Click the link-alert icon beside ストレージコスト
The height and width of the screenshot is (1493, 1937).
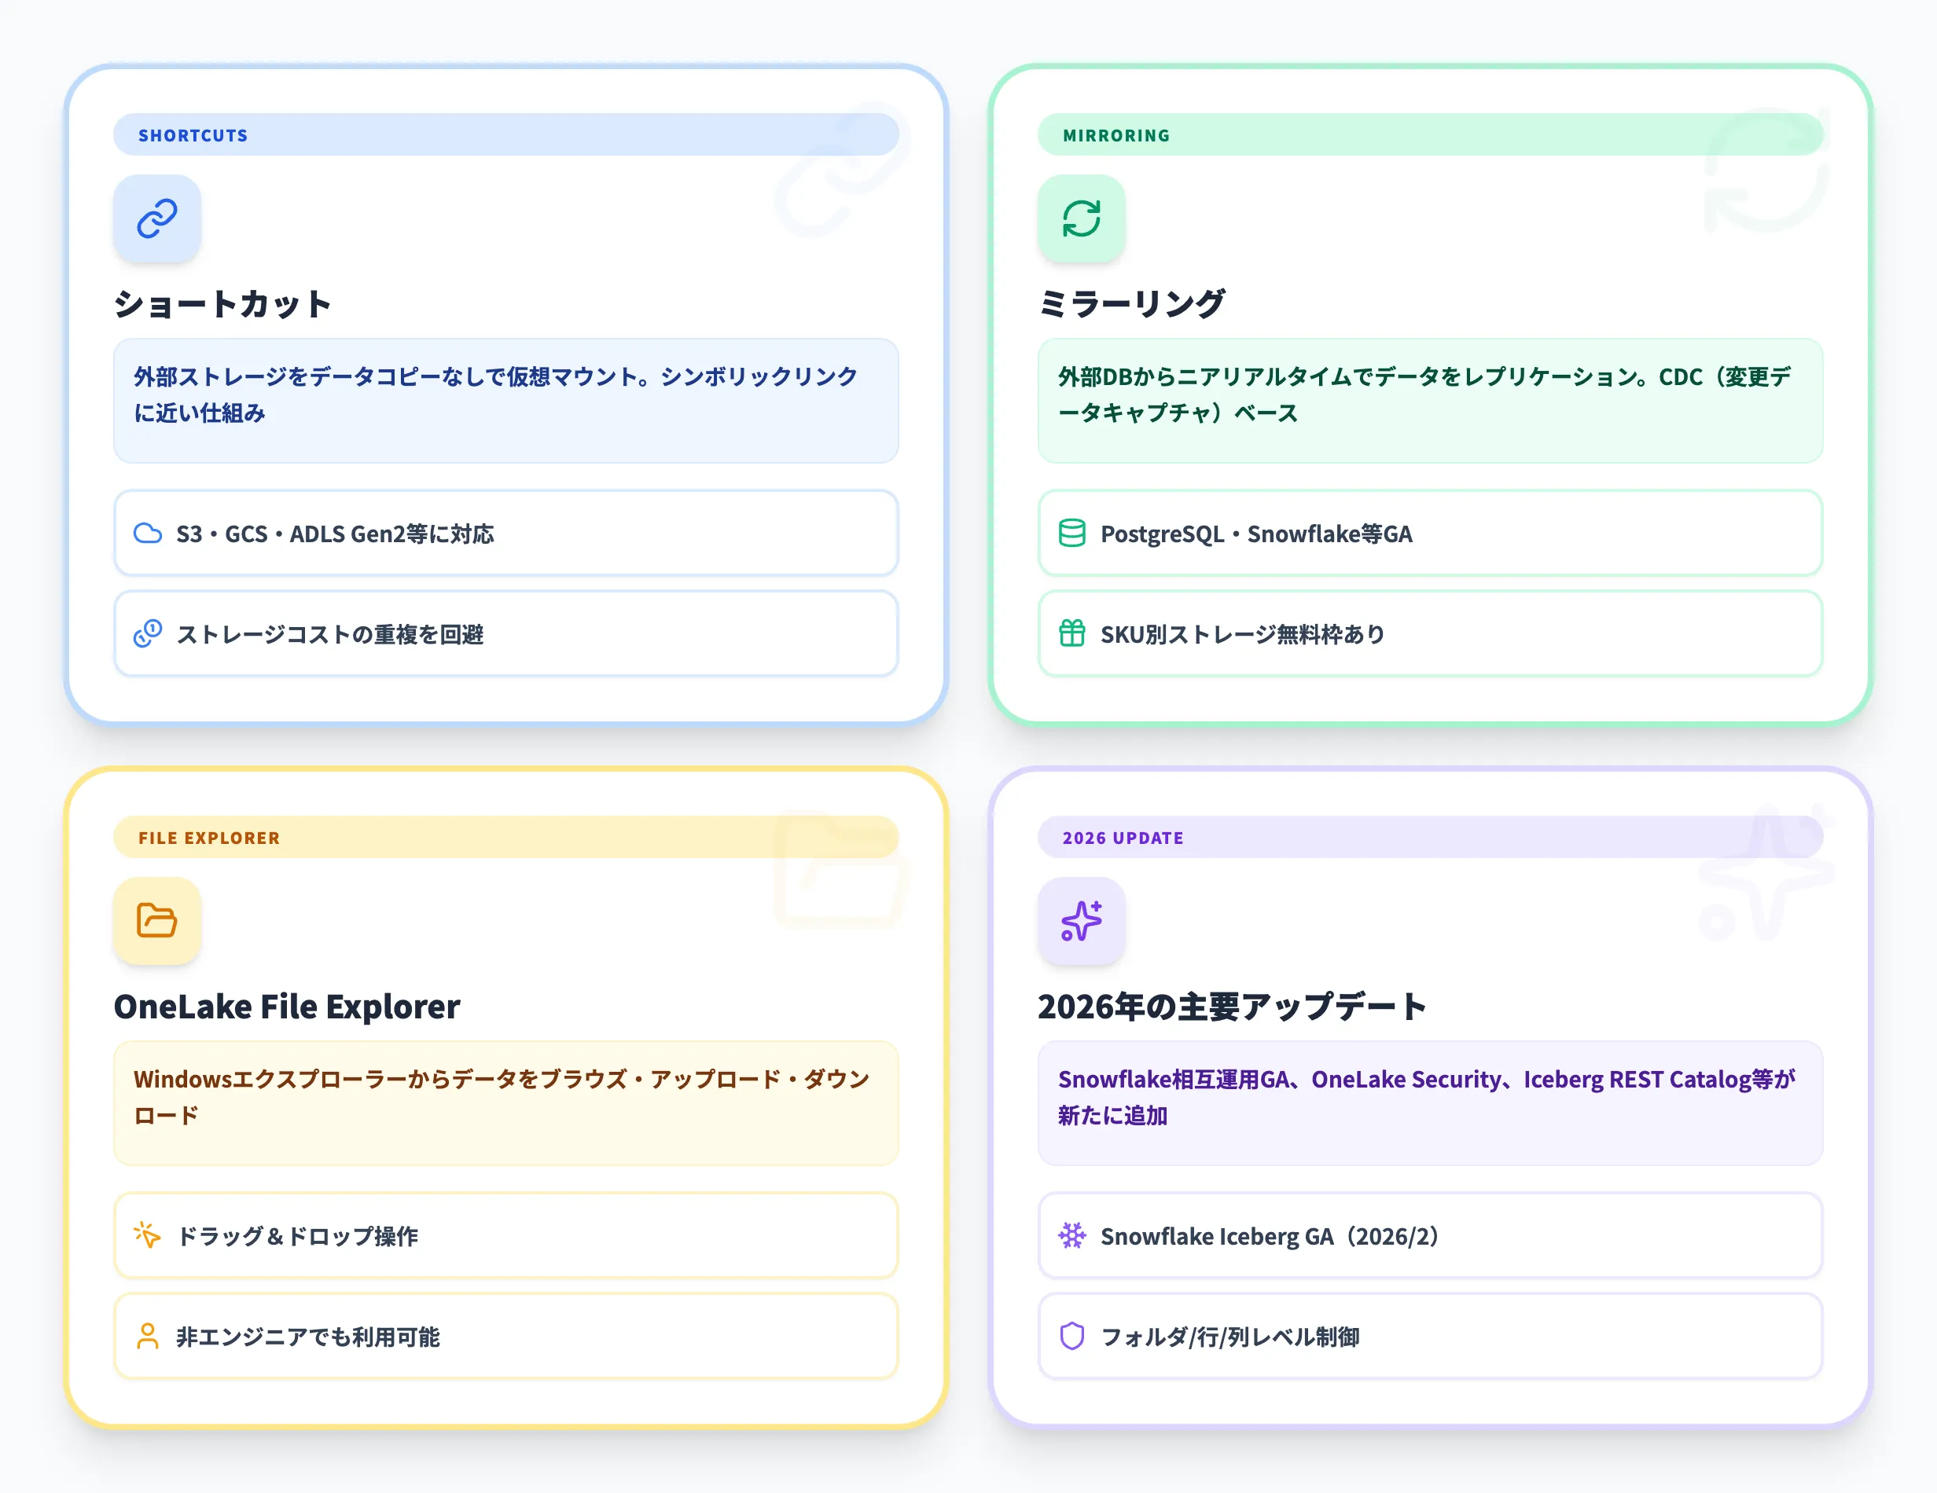(x=147, y=633)
